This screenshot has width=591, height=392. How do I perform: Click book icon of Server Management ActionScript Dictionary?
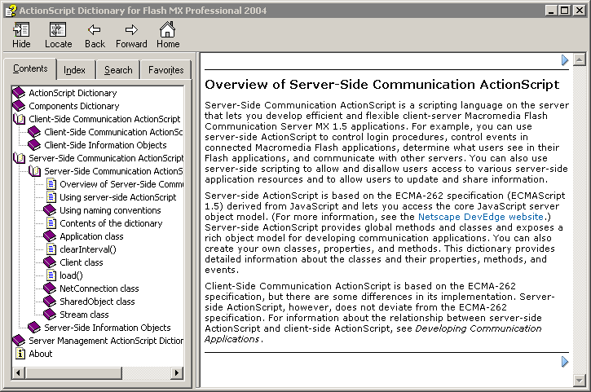click(19, 341)
